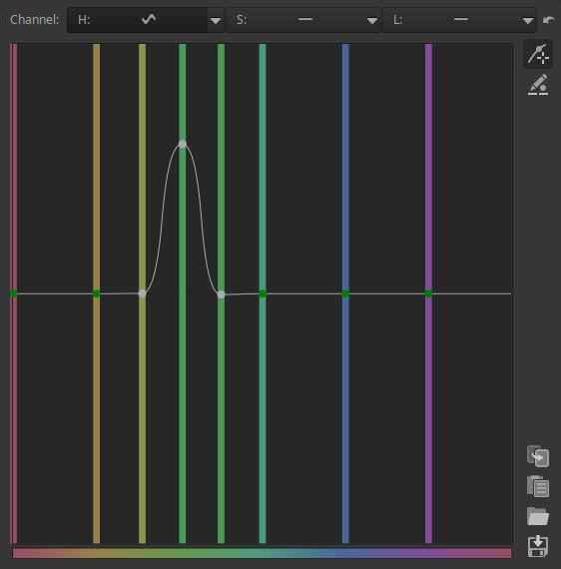Click the save curve to file icon
561x569 pixels.
(538, 546)
